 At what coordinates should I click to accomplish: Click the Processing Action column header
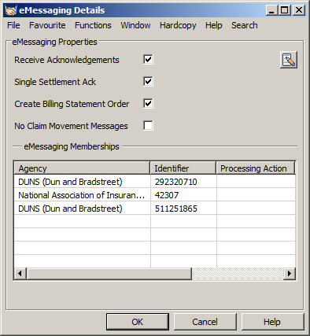tap(256, 168)
